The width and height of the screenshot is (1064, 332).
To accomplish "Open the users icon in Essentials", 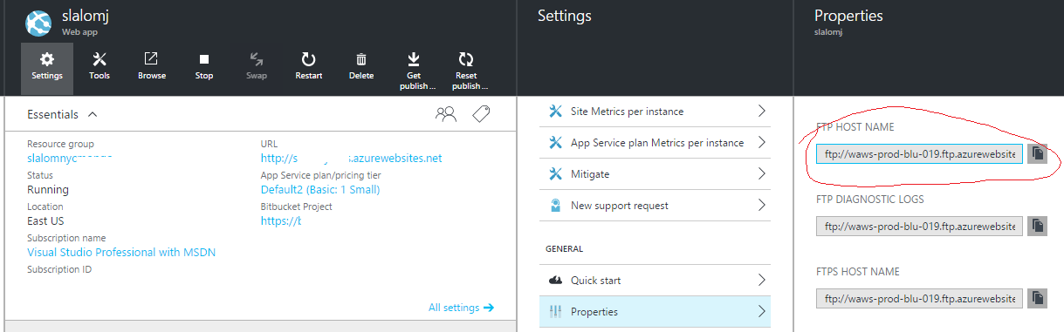I will click(x=446, y=114).
